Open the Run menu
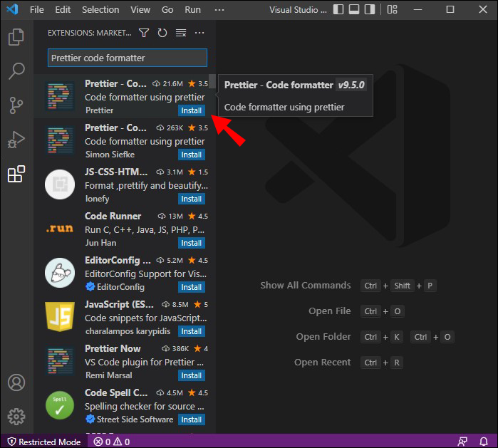The height and width of the screenshot is (448, 498). point(192,10)
